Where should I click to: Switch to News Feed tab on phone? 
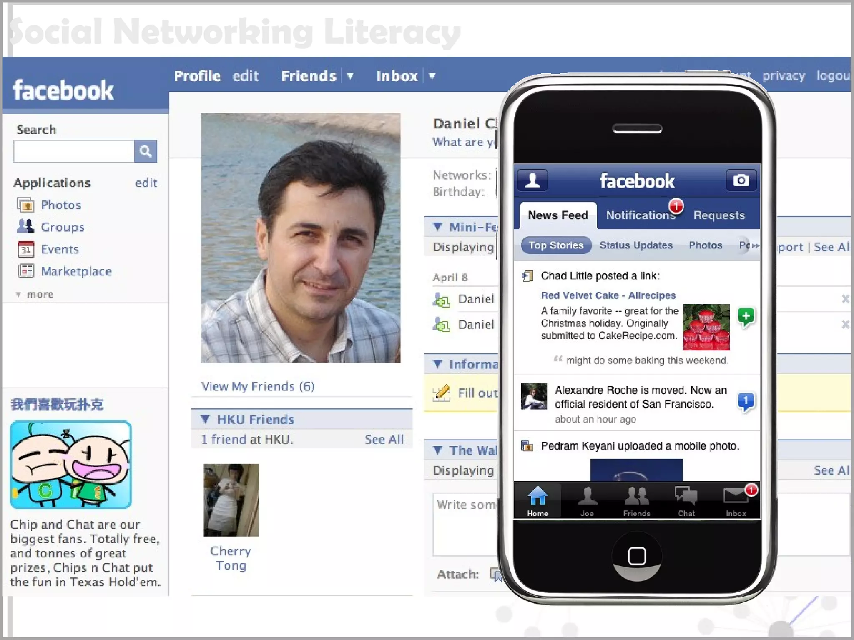pyautogui.click(x=558, y=215)
